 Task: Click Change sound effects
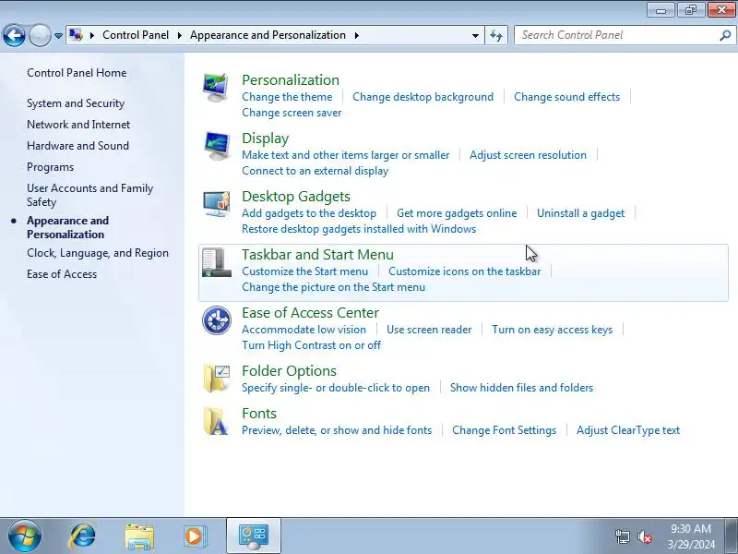pos(566,97)
